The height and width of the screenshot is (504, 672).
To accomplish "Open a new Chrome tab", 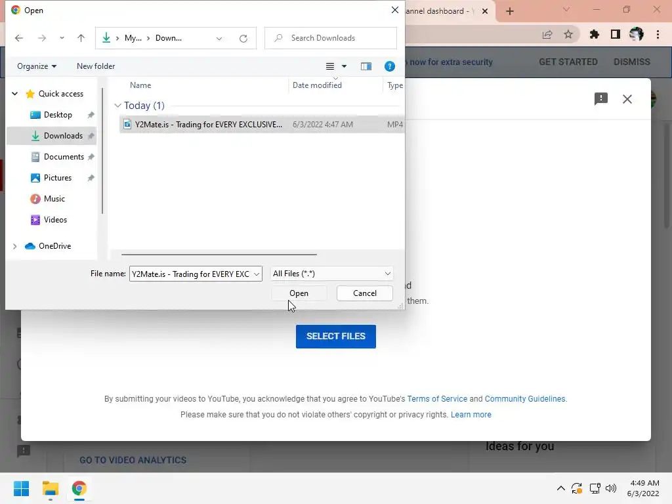I will [509, 11].
